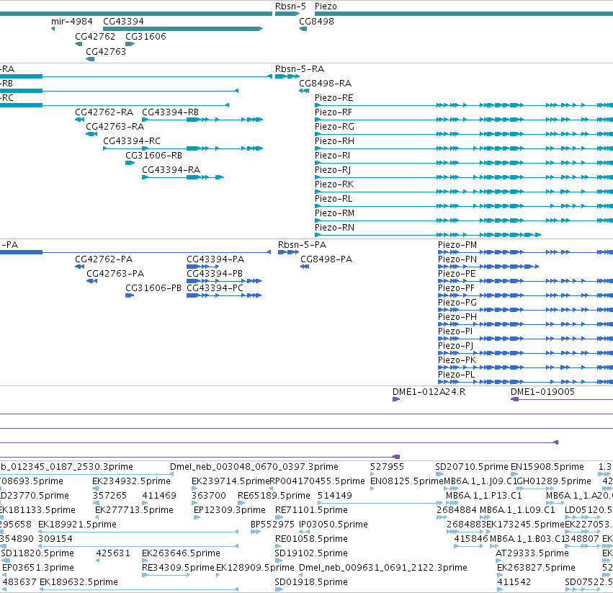The height and width of the screenshot is (593, 613).
Task: Select the AT29333.5prime EST label
Action: (x=532, y=553)
